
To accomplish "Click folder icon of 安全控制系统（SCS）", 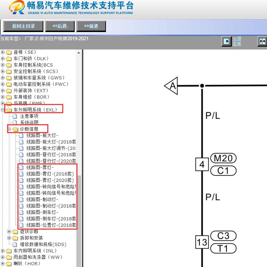I will (x=9, y=72).
